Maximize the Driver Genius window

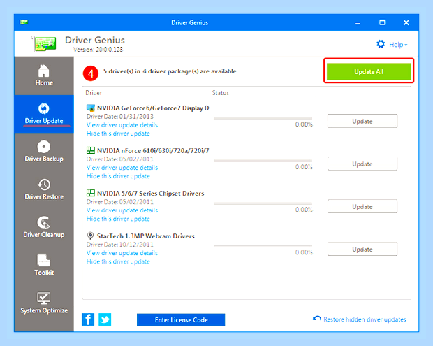pyautogui.click(x=382, y=22)
